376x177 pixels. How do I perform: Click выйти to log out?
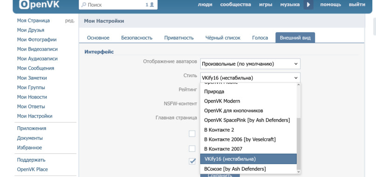coord(357,5)
